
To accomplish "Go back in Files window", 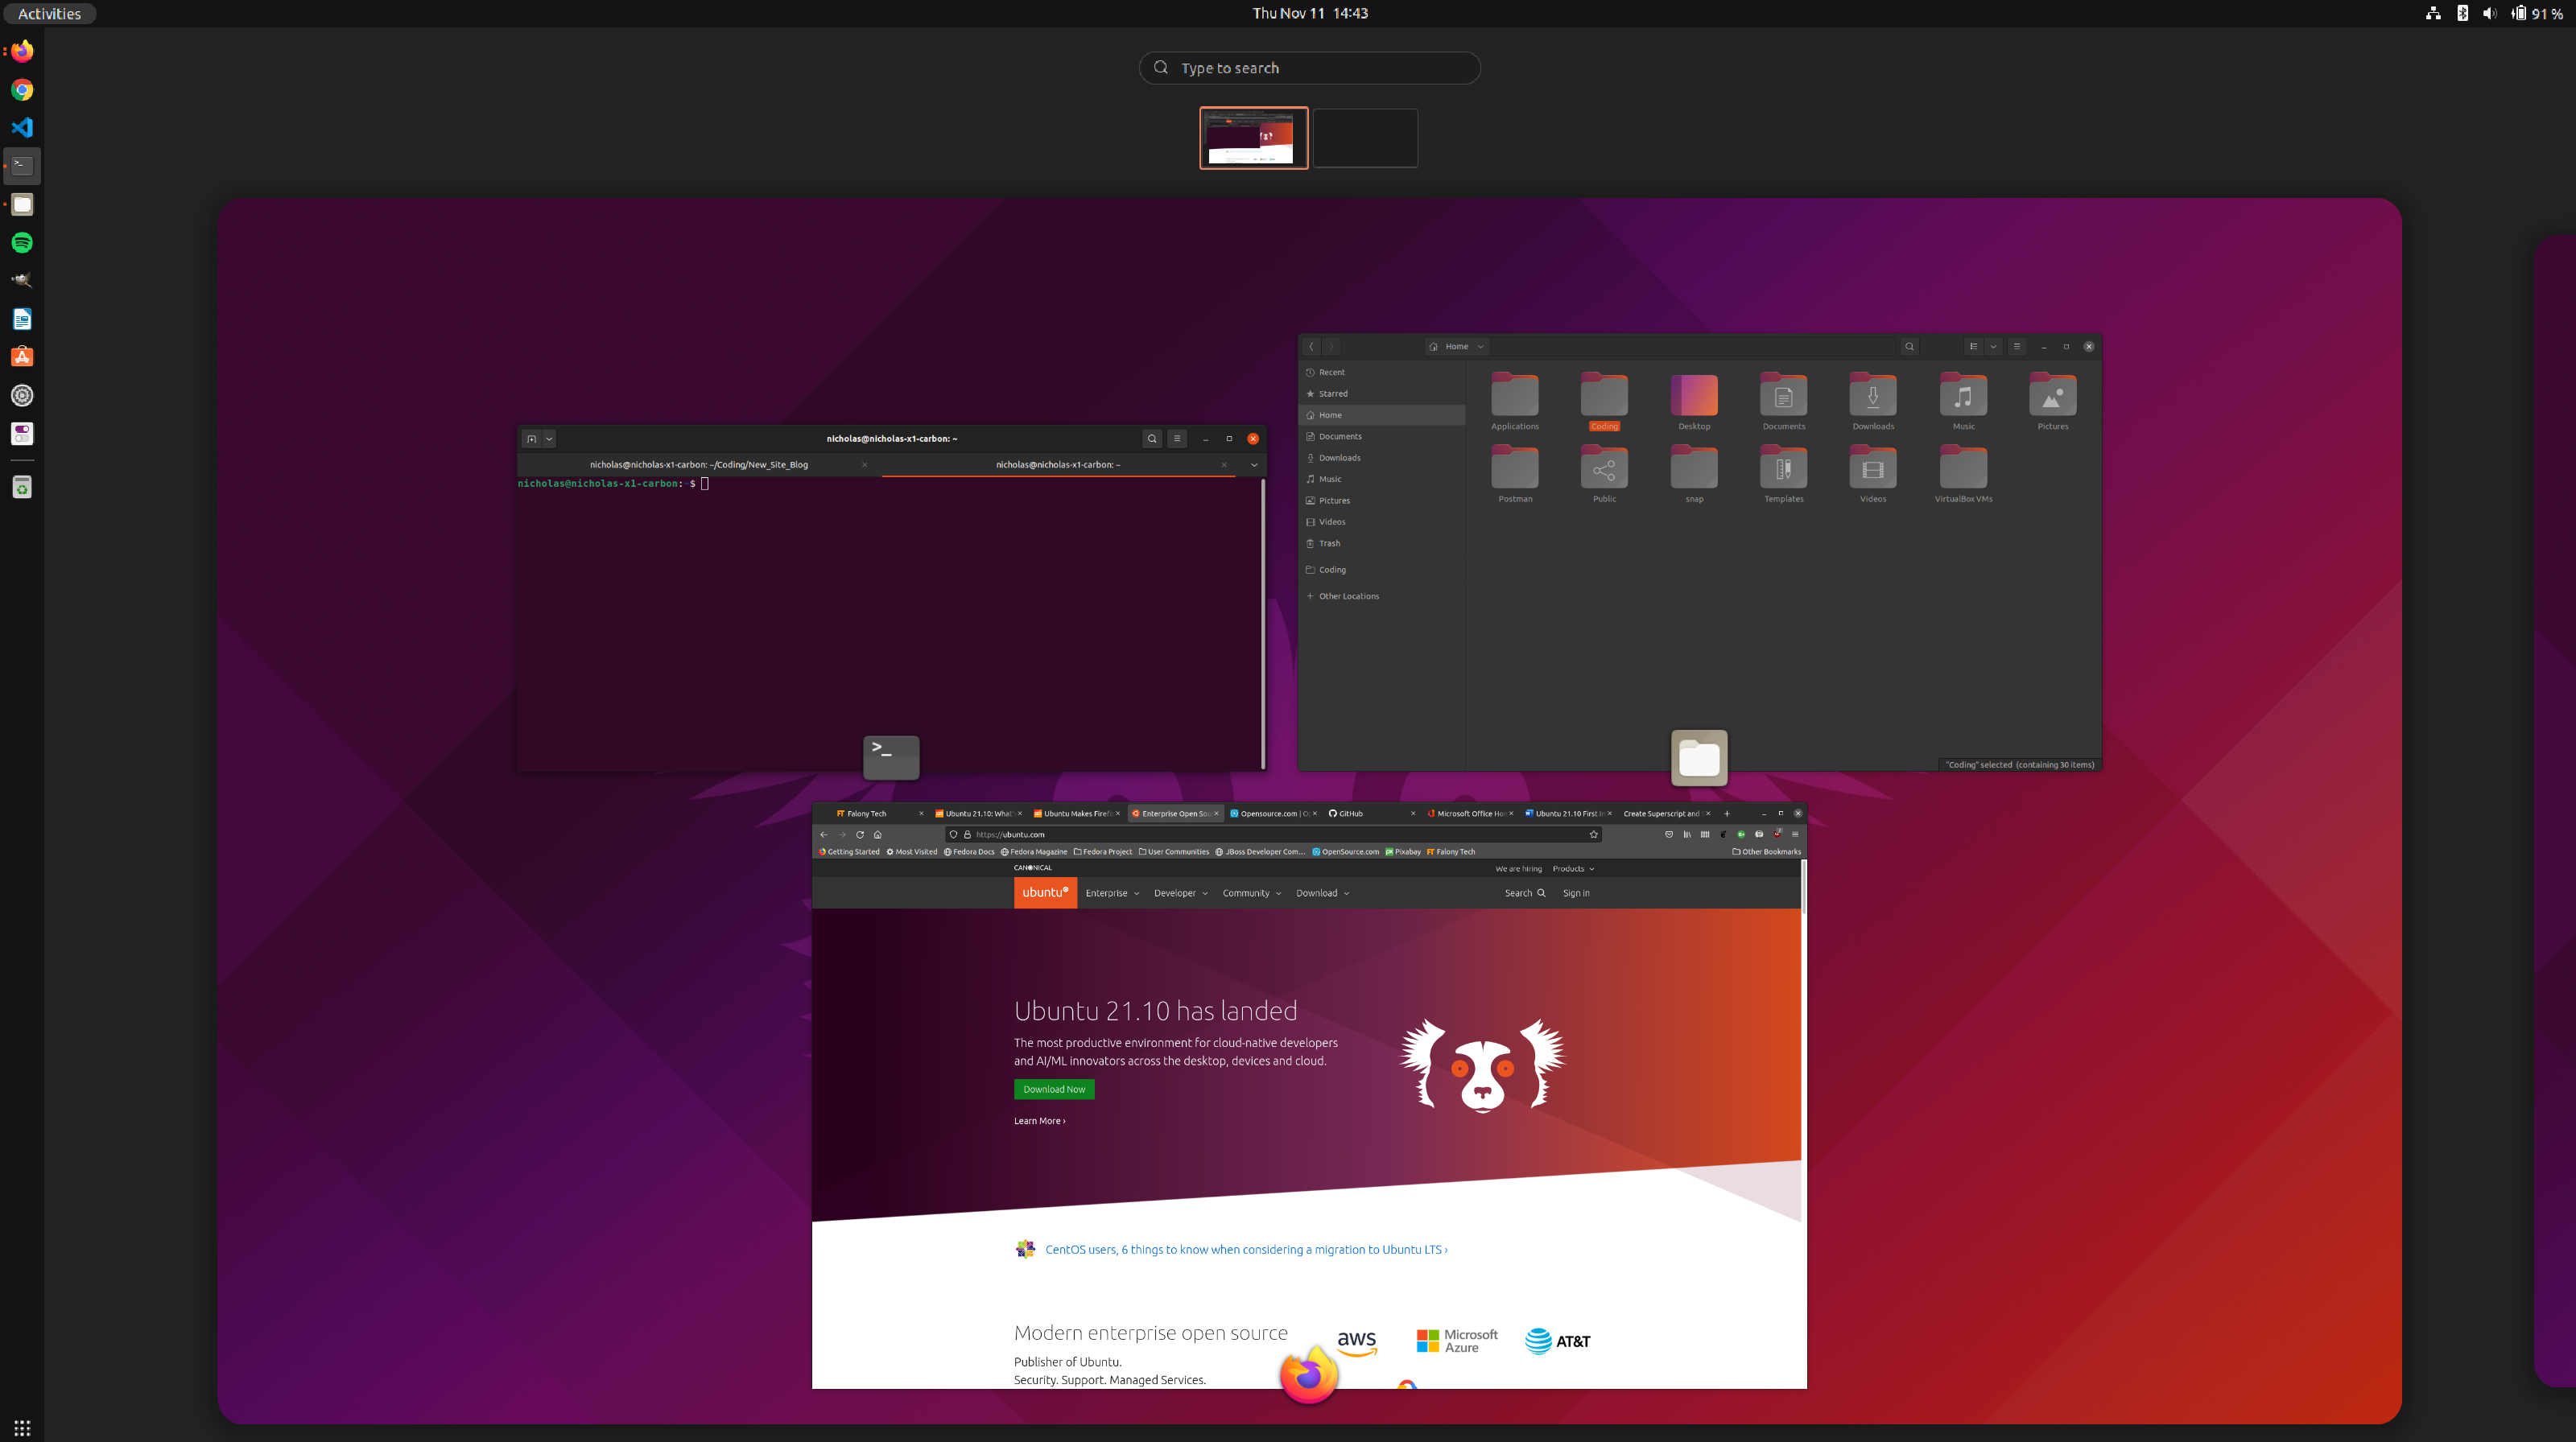I will (1311, 347).
